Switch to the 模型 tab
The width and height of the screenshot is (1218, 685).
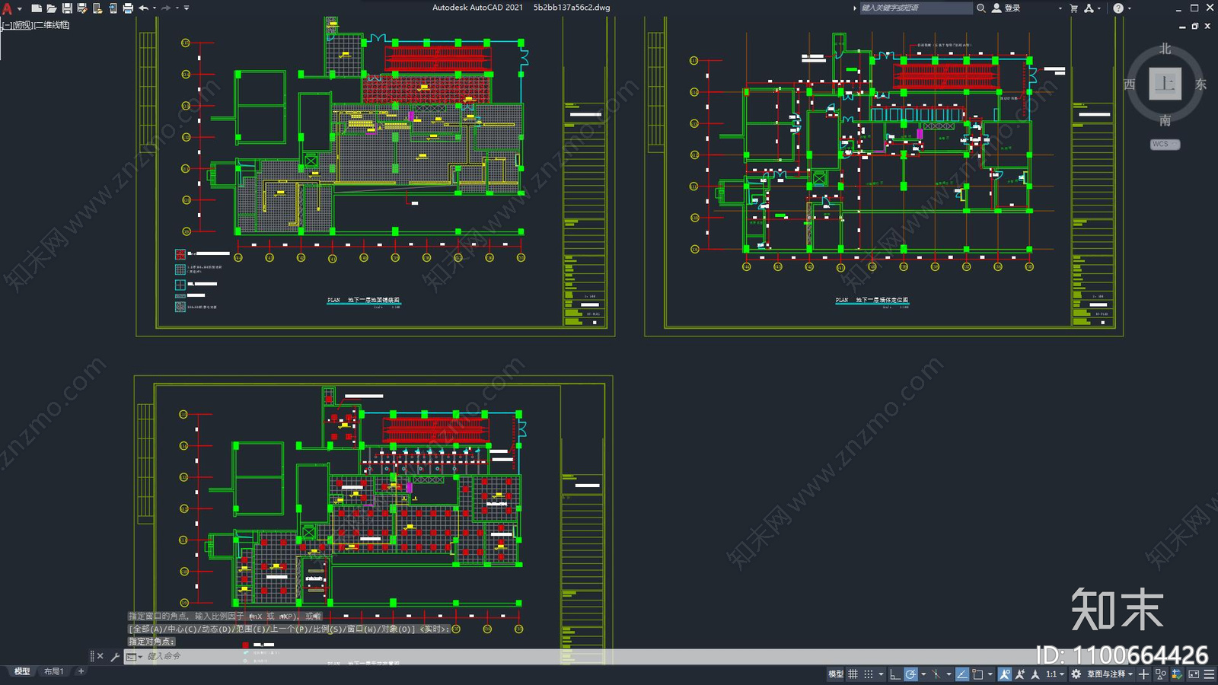(22, 671)
